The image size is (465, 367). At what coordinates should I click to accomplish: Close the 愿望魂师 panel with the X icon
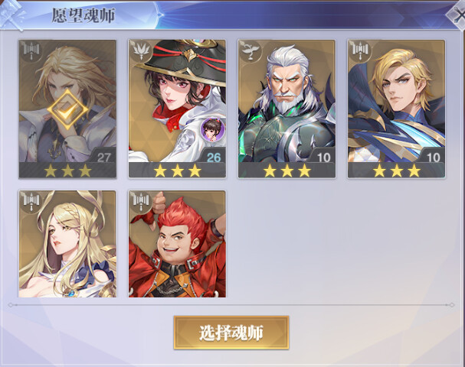pos(457,15)
